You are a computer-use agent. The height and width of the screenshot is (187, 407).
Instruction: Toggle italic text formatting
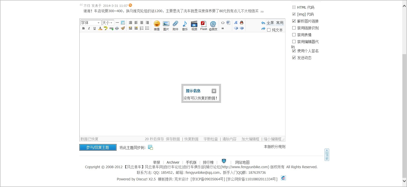tap(89, 28)
